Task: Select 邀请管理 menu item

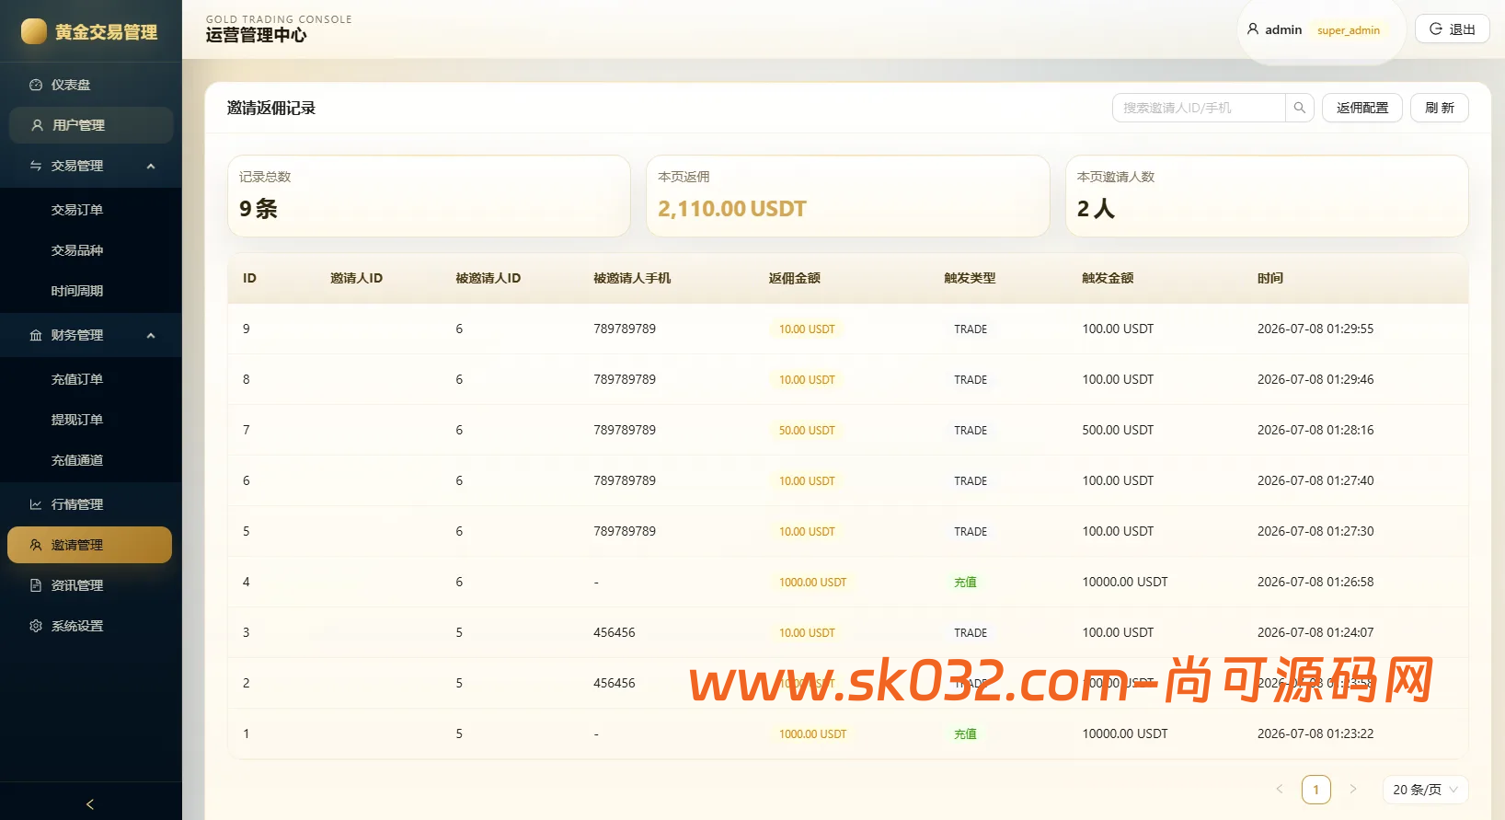Action: point(90,545)
